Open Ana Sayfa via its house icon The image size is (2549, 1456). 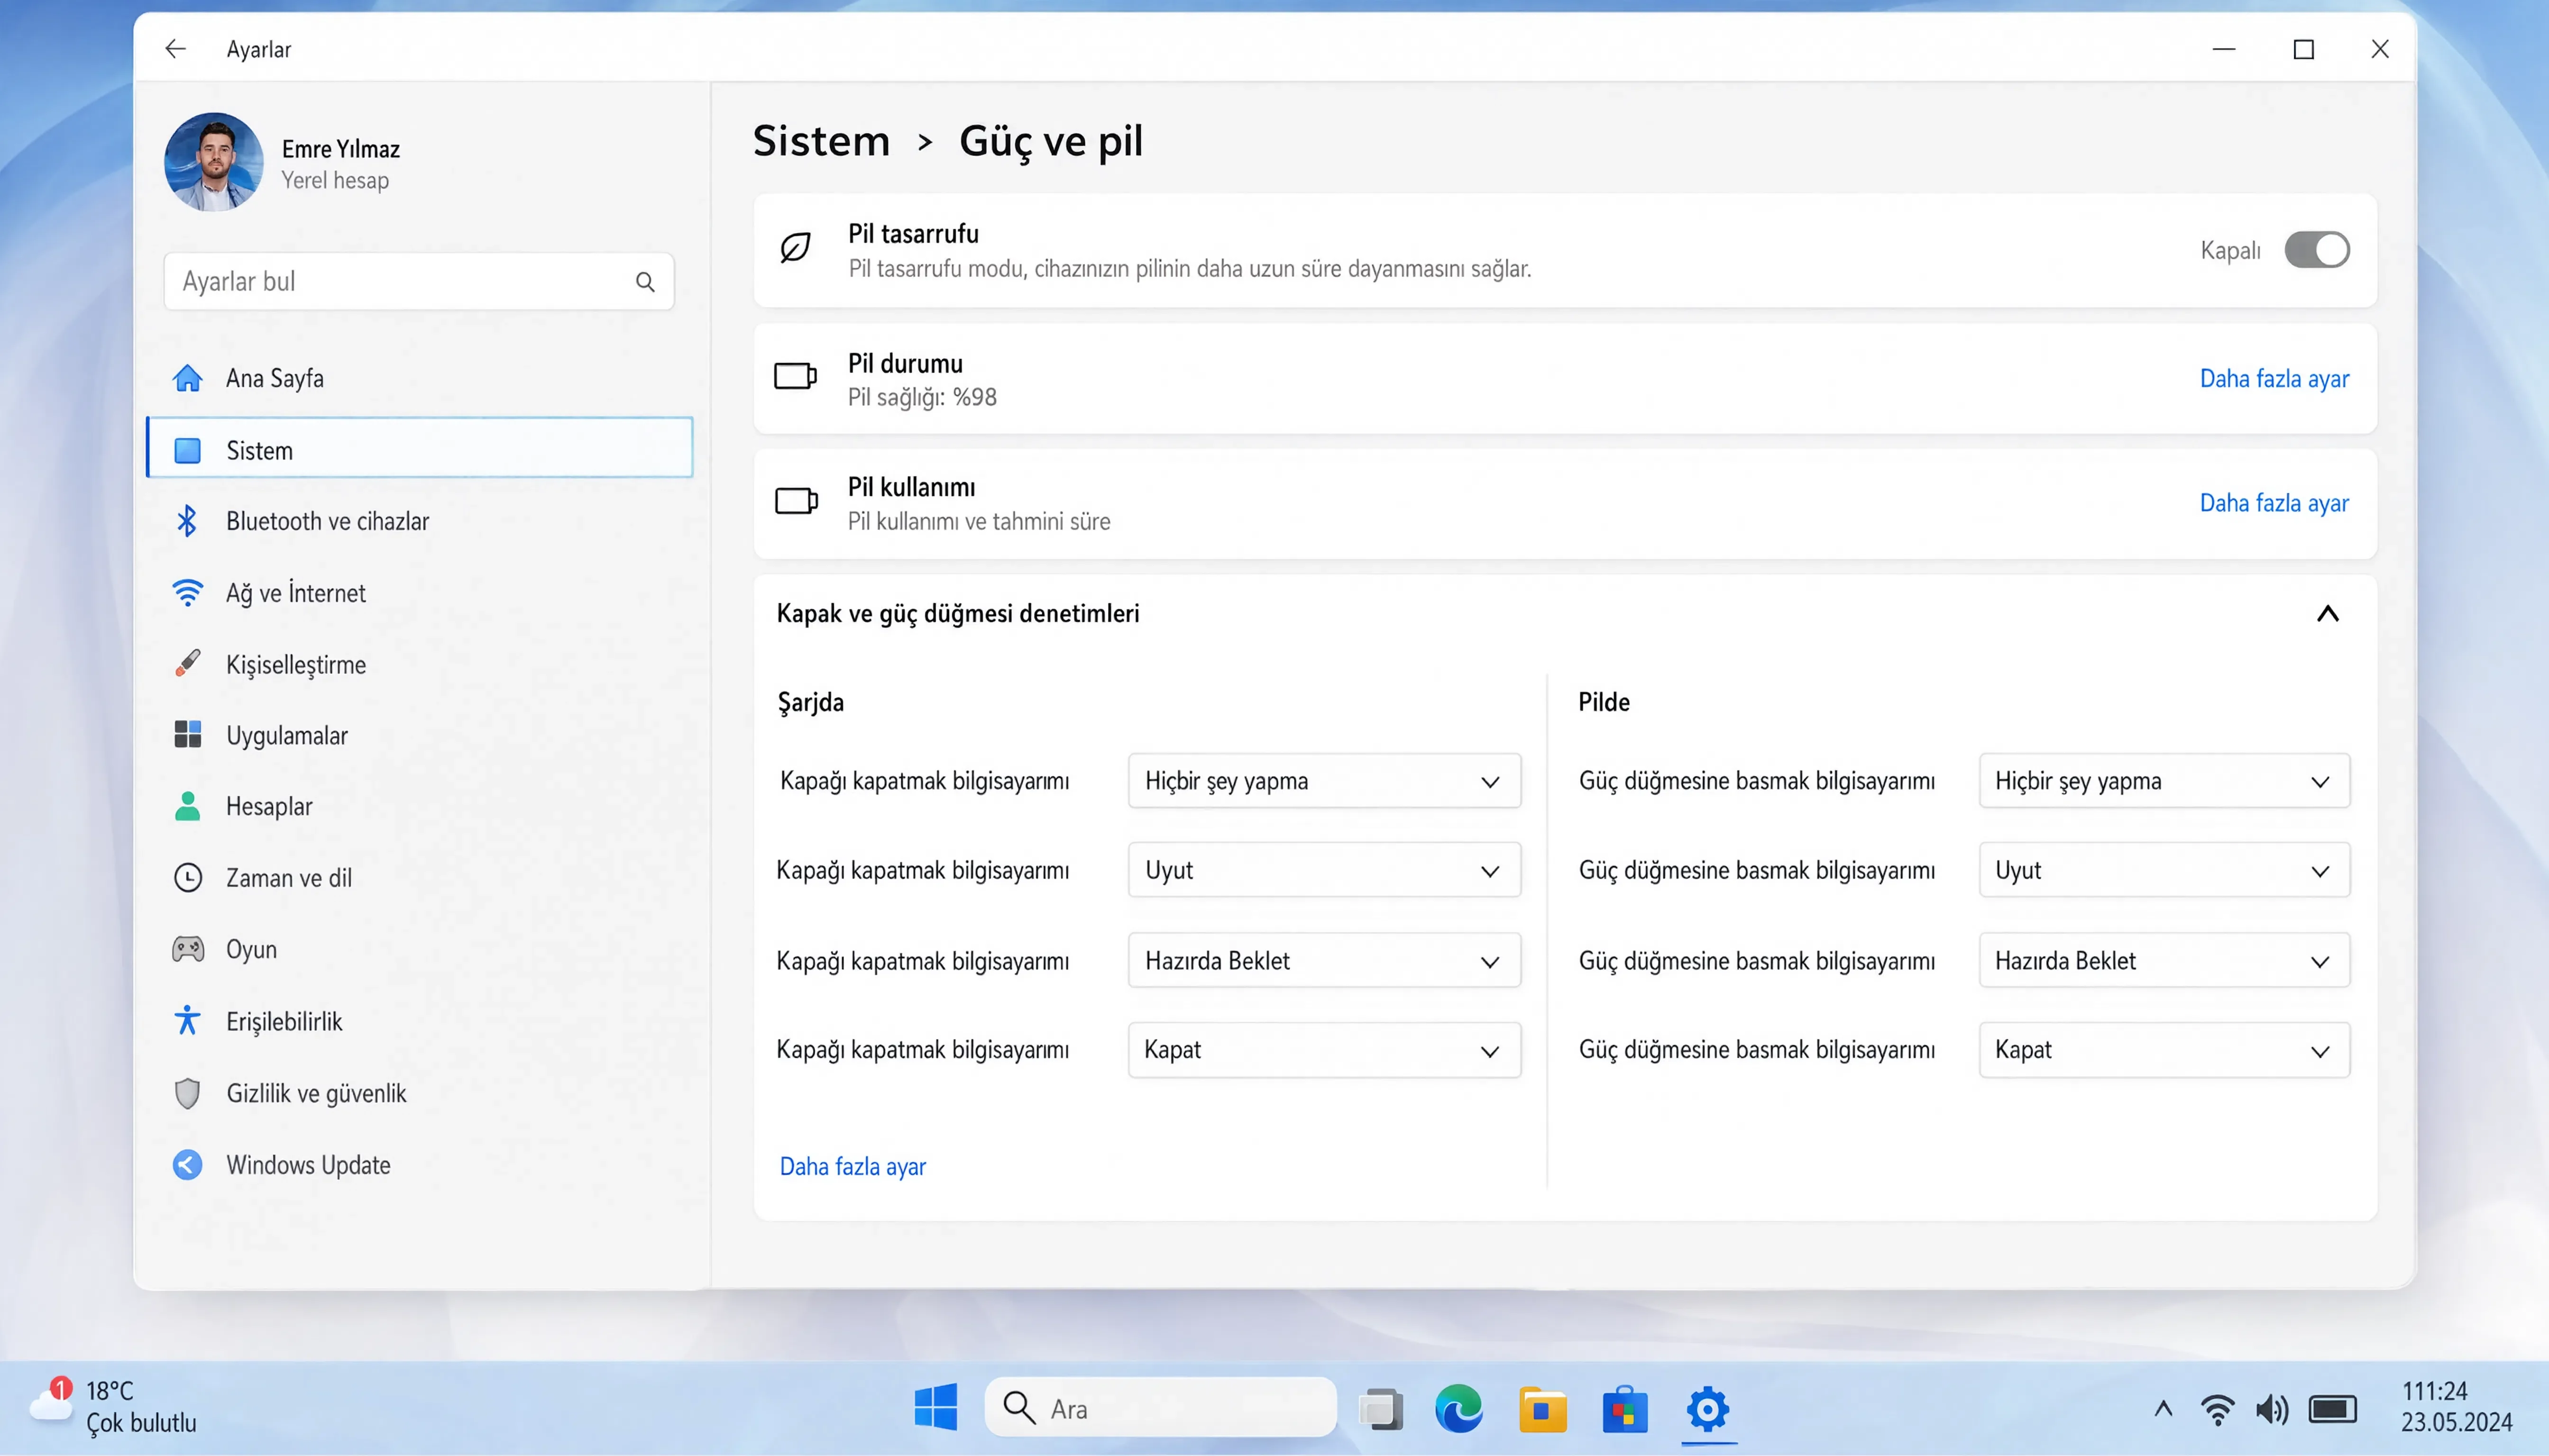tap(187, 378)
